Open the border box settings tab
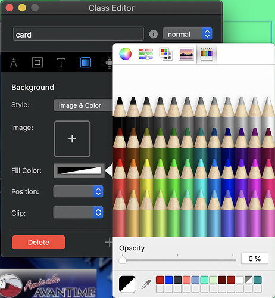275x298 pixels. point(37,63)
